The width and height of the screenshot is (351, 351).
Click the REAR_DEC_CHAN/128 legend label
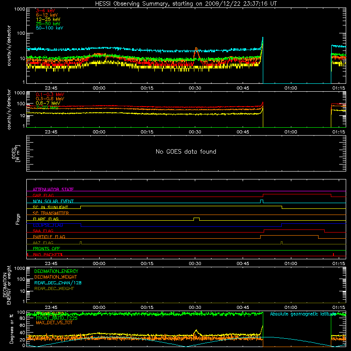[58, 283]
